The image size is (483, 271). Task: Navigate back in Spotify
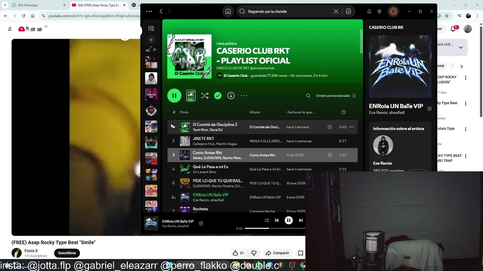pos(161,11)
